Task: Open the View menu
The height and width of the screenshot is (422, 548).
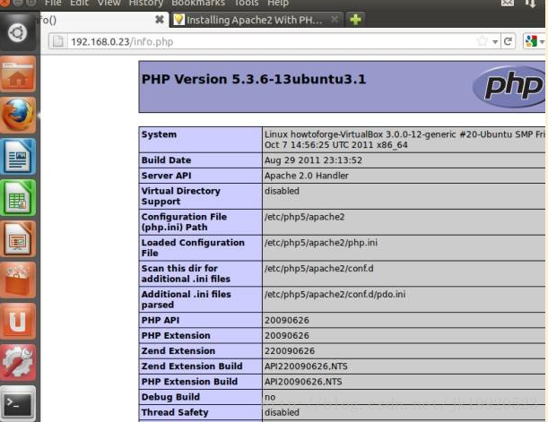Action: [109, 4]
